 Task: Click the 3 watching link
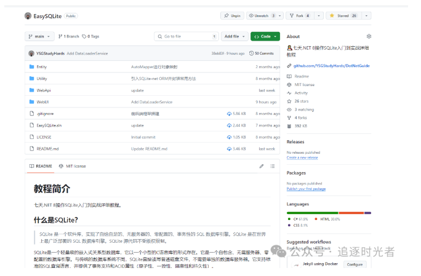304,109
